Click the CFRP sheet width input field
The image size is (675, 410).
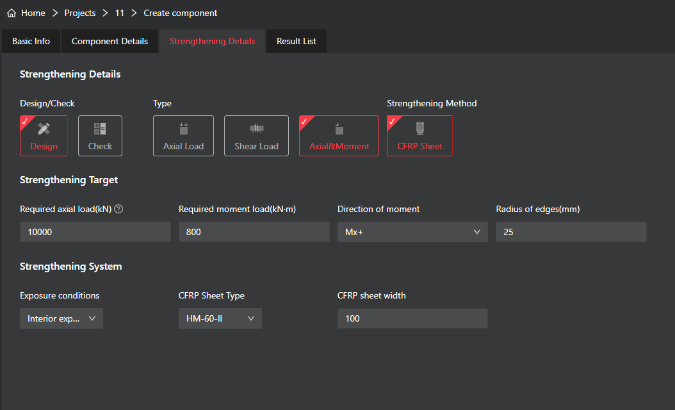click(412, 318)
